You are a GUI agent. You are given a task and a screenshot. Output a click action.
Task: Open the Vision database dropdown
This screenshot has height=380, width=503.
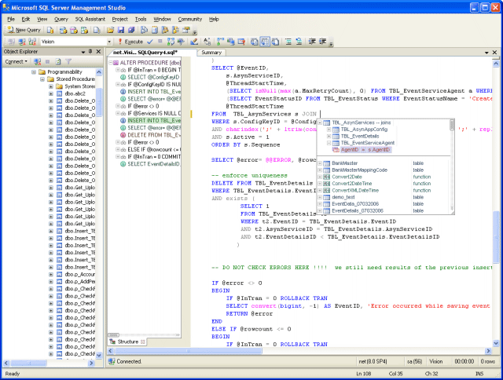tap(109, 42)
